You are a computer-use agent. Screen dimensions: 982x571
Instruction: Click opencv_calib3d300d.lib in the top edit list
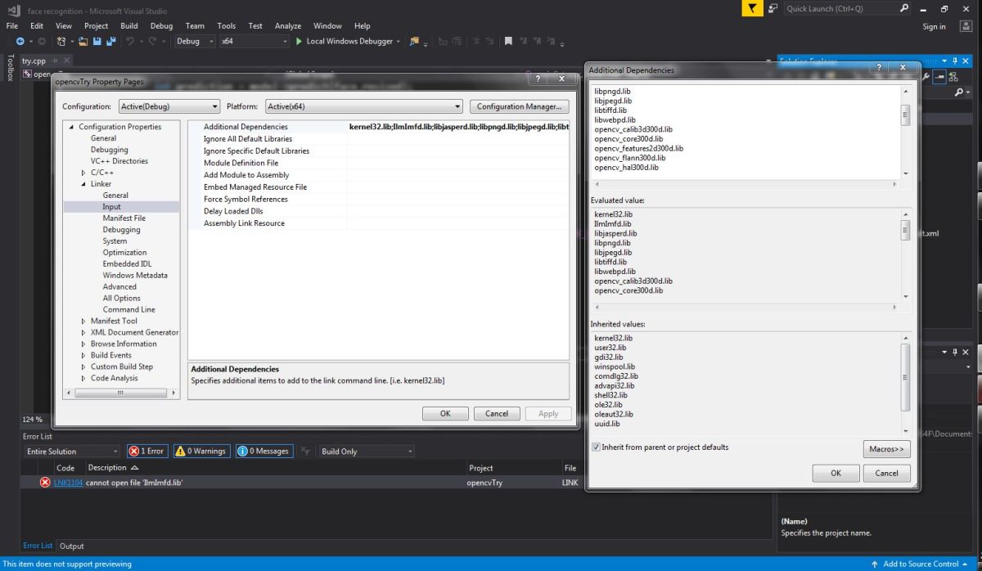point(633,129)
